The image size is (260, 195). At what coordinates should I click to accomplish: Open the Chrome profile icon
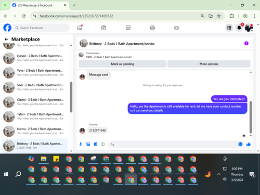pyautogui.click(x=245, y=16)
